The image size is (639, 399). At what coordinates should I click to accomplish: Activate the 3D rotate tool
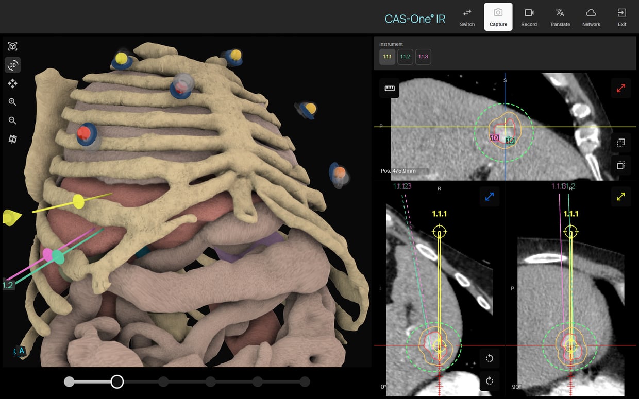(13, 65)
